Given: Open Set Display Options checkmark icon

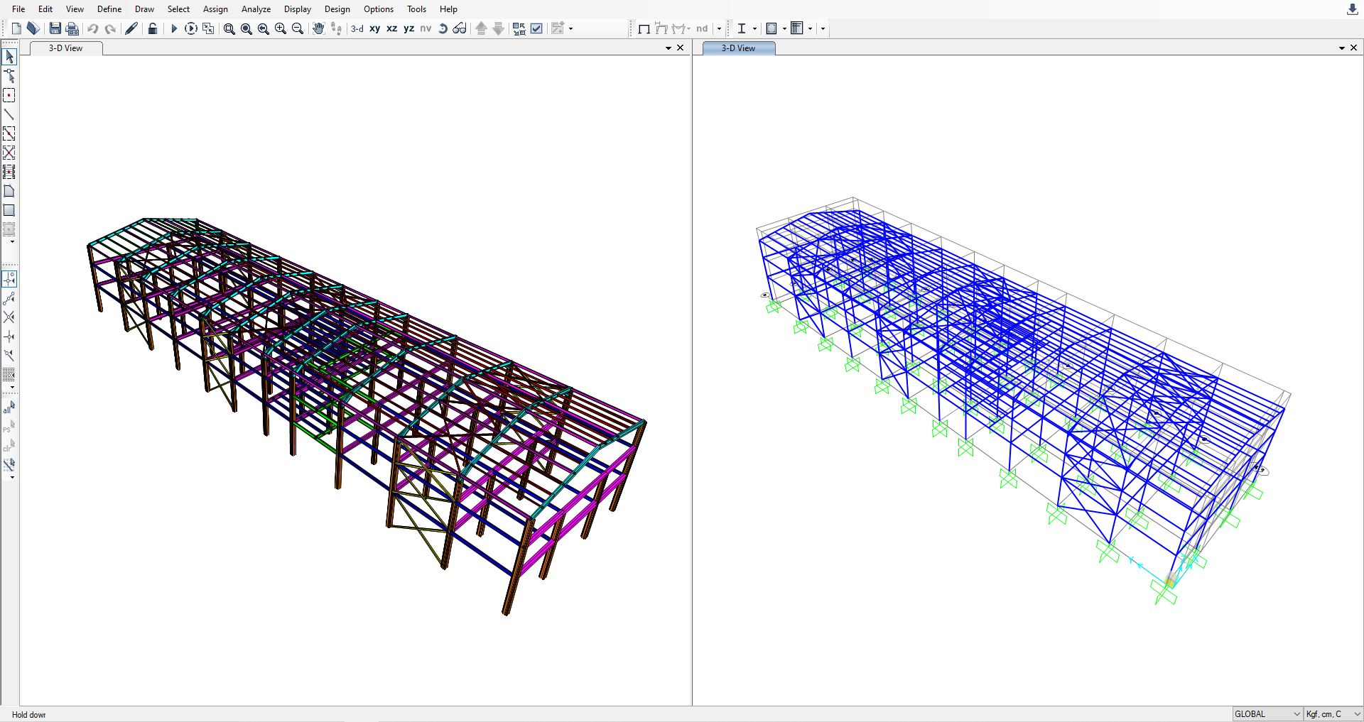Looking at the screenshot, I should (536, 28).
